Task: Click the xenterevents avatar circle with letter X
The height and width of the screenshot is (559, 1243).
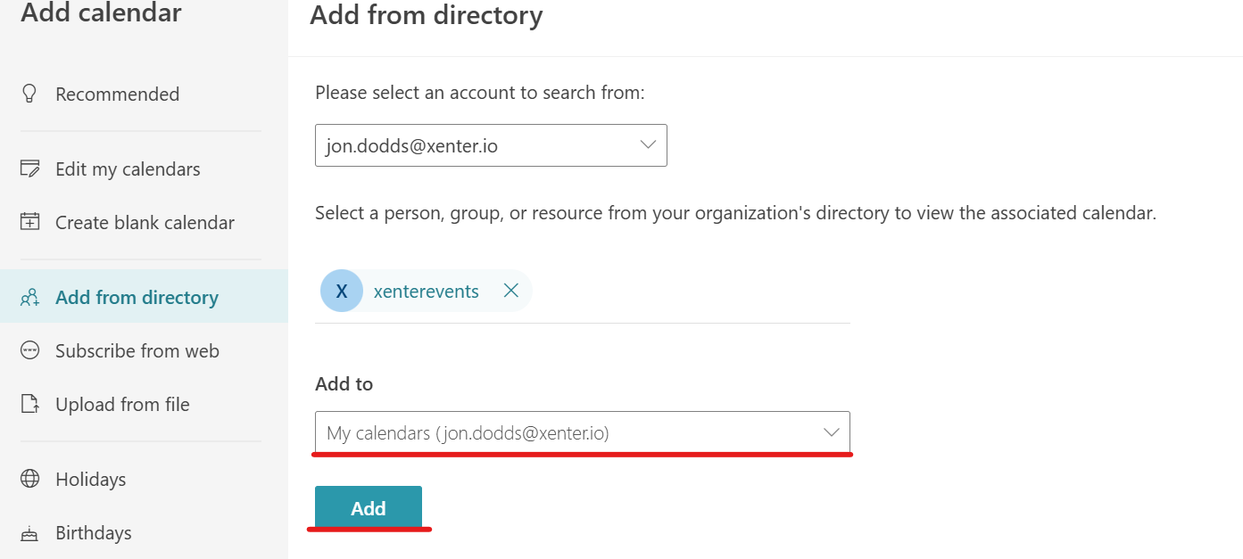Action: [x=341, y=292]
